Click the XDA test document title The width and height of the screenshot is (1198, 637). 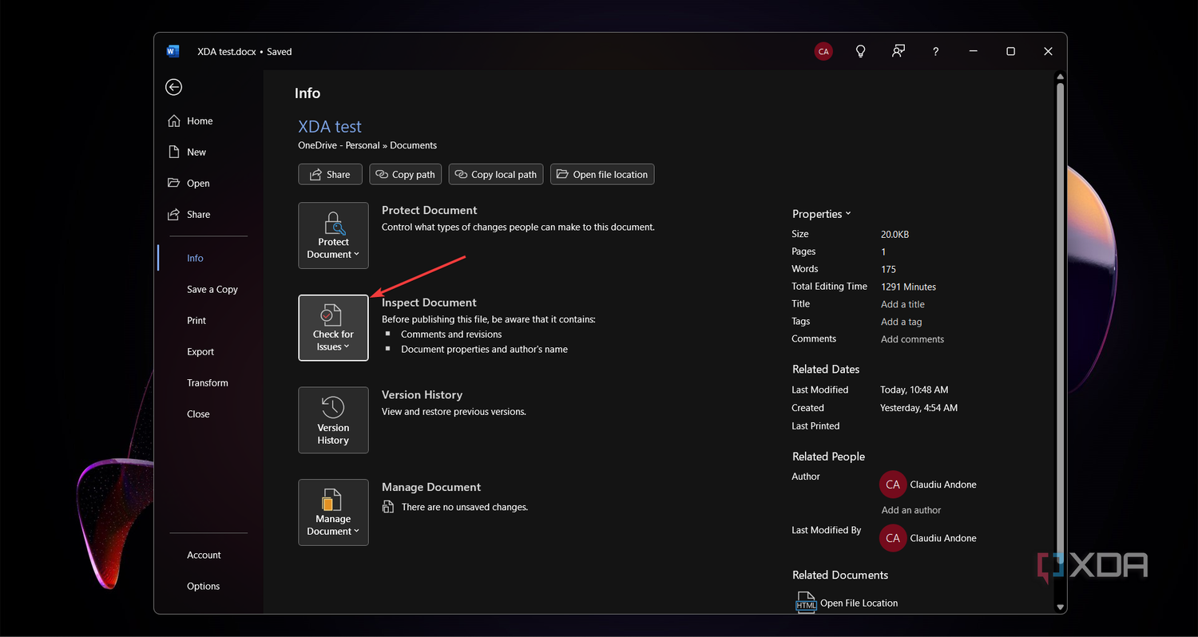330,126
